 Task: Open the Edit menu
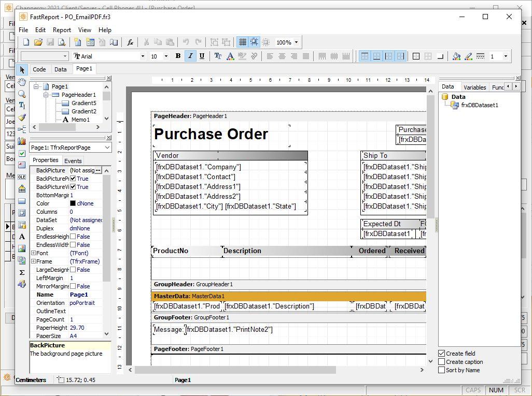40,30
